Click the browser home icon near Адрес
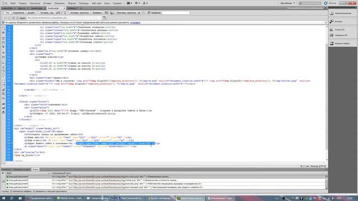 tap(17, 18)
